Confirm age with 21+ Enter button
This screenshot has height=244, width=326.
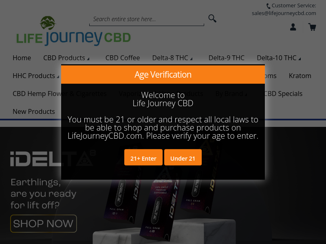pos(143,157)
